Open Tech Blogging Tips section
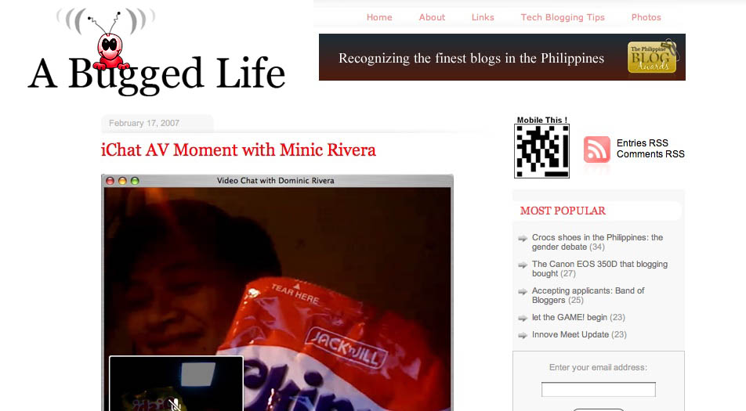Viewport: 746px width, 411px height. (x=563, y=17)
